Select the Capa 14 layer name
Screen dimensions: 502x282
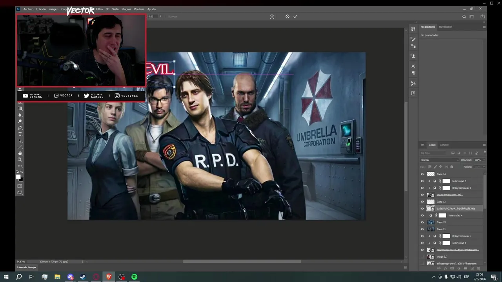click(441, 174)
